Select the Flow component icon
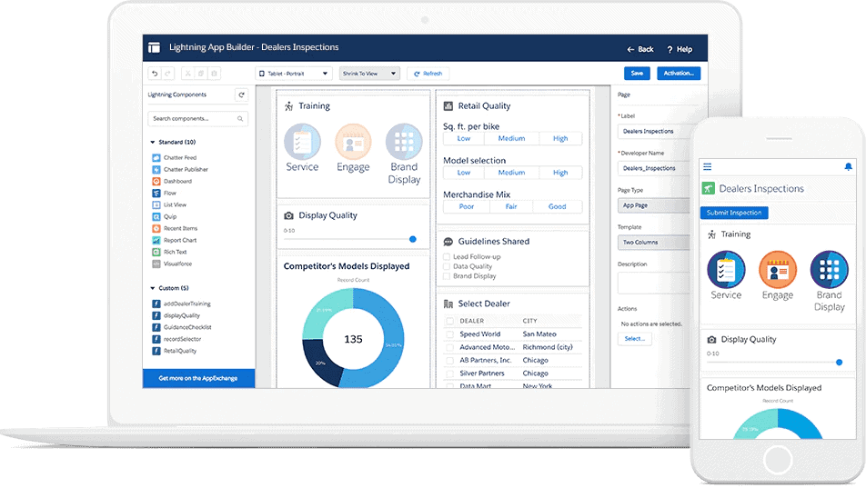 coord(156,194)
